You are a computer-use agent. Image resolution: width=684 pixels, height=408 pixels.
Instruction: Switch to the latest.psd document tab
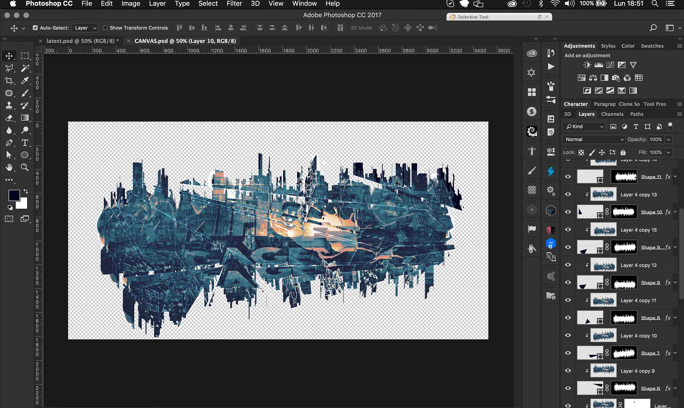tap(83, 41)
